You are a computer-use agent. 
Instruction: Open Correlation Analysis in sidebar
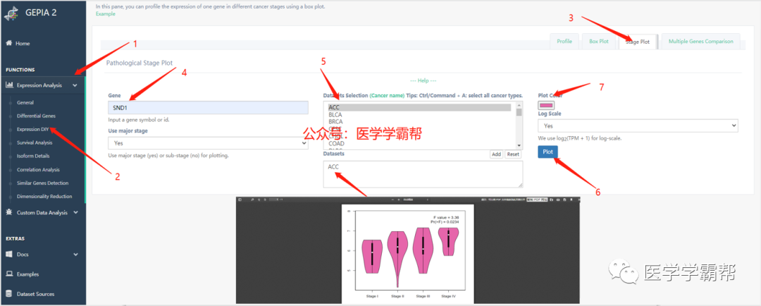38,169
